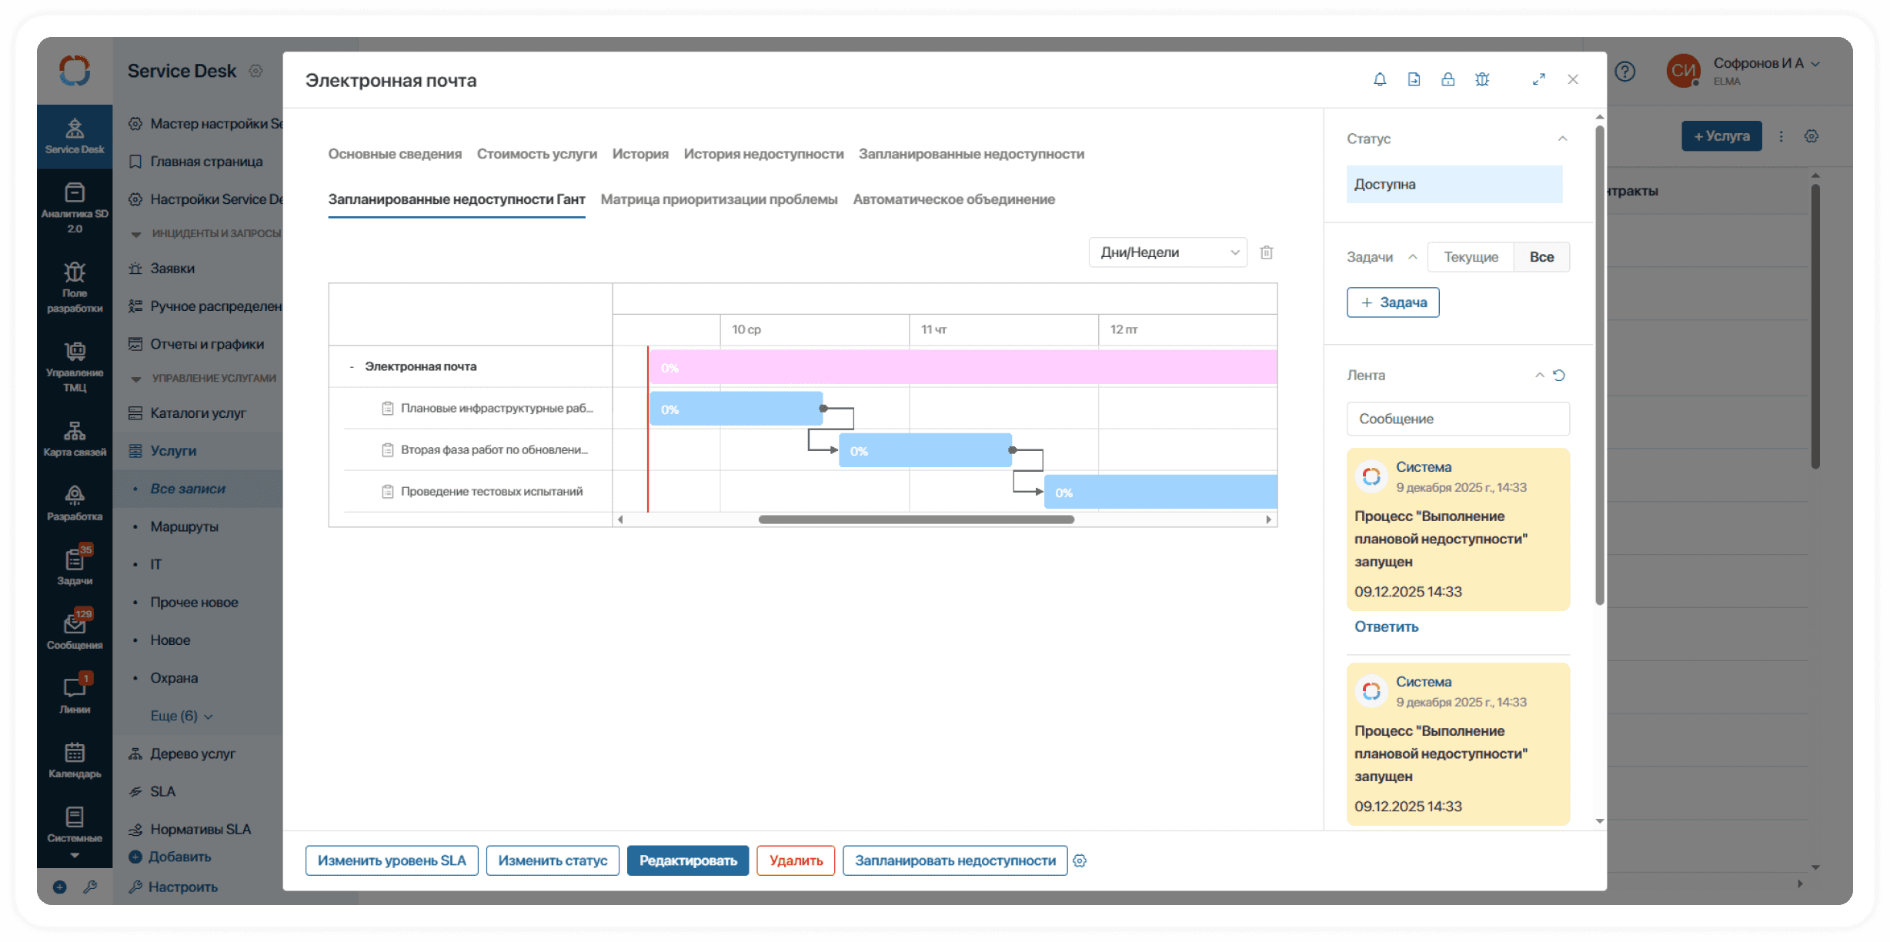Switch tasks filter to Текущие
The height and width of the screenshot is (942, 1890).
pos(1471,257)
